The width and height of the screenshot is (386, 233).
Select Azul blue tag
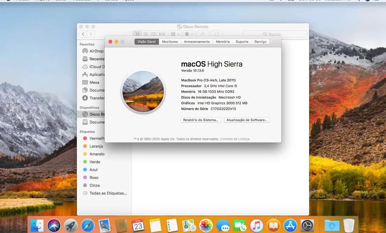tap(91, 170)
